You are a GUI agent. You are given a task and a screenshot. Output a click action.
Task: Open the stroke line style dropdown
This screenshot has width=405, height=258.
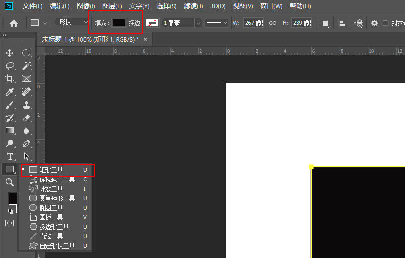217,23
